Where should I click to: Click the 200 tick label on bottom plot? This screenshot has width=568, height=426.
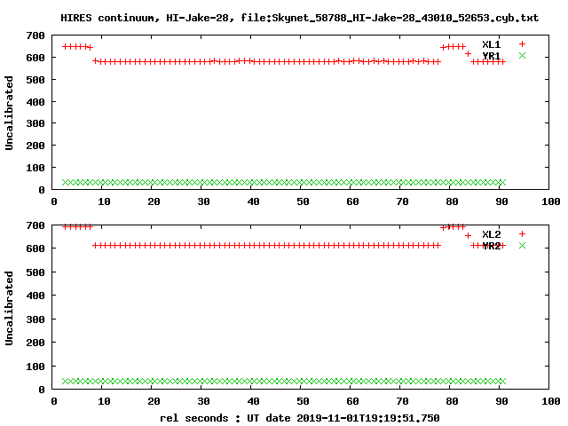coord(35,343)
